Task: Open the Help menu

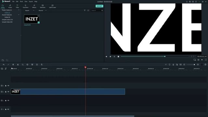Action: click(x=36, y=2)
